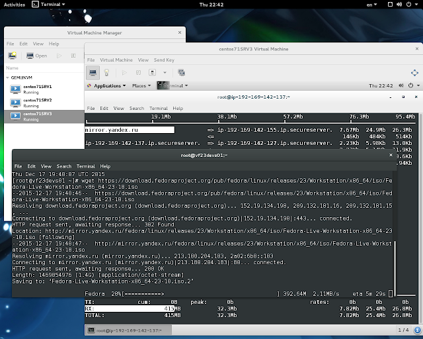Click the run VM play icon in Manager
This screenshot has height=339, width=423.
(x=59, y=56)
